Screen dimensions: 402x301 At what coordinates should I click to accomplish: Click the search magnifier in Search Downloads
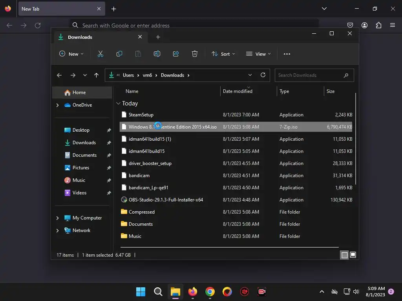click(x=346, y=75)
